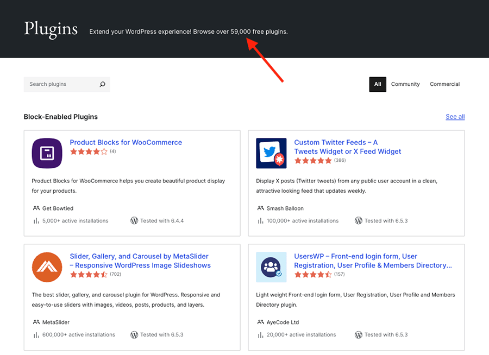
Task: Click WordPress logo beside Tested with 6.4.4
Action: tap(134, 221)
